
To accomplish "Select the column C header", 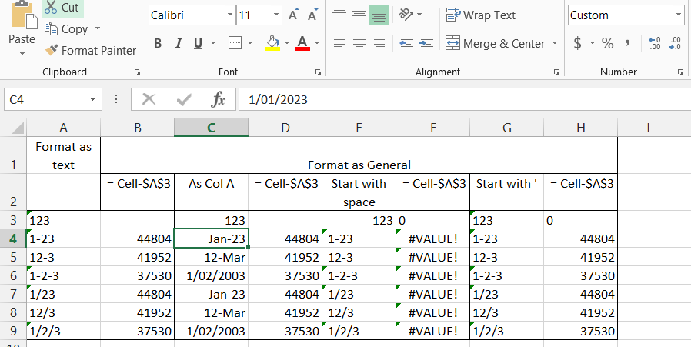I will 211,128.
